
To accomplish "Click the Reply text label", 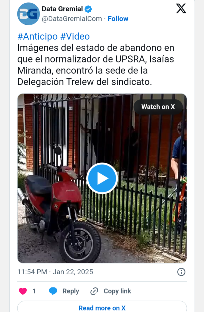I will coord(71,291).
